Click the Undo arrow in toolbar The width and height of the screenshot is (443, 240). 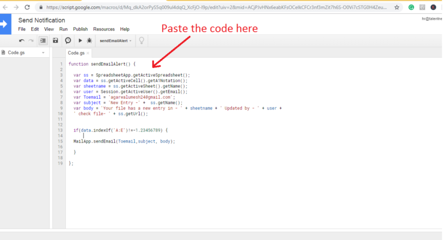22,41
